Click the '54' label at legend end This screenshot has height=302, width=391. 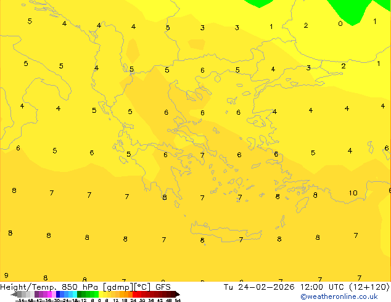(x=178, y=300)
